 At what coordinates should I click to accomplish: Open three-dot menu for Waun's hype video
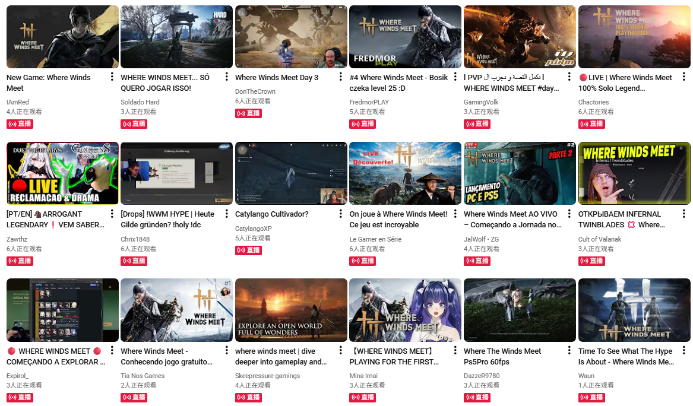[x=683, y=351]
